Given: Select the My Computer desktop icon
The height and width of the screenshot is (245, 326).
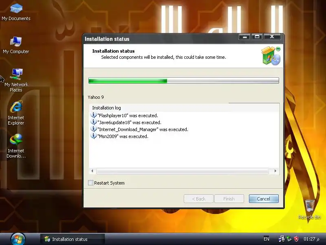Looking at the screenshot, I should coord(16,45).
